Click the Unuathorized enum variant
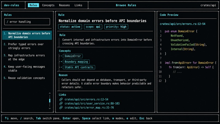Screen dimensions: 220x124 click(x=180, y=40)
